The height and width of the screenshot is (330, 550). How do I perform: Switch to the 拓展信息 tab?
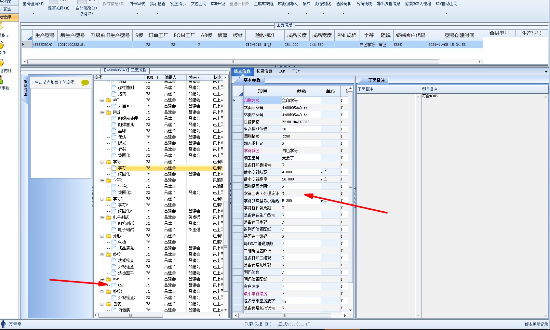(x=264, y=72)
